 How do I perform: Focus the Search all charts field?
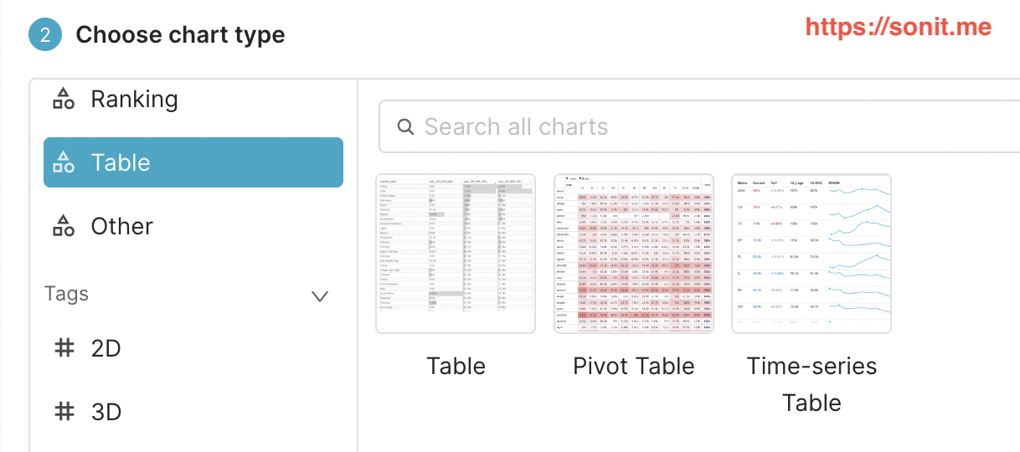tap(670, 127)
